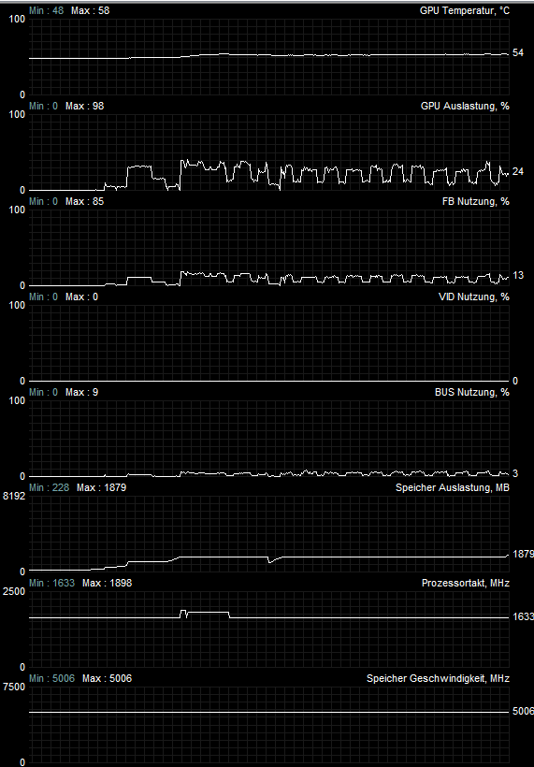Click the 7500 axis upper limit
Screen dimensions: 534x767
click(14, 687)
